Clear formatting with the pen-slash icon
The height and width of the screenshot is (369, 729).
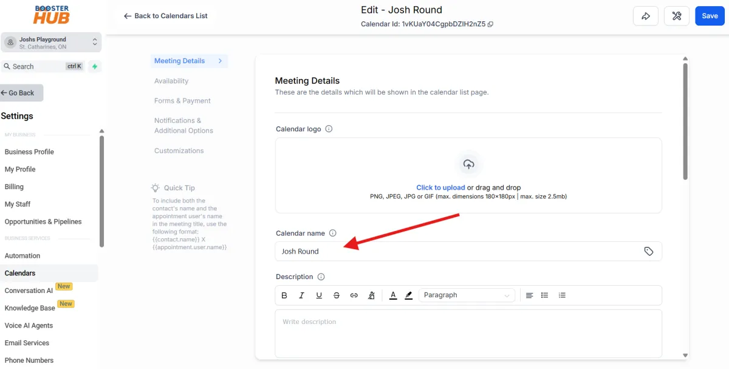click(371, 295)
